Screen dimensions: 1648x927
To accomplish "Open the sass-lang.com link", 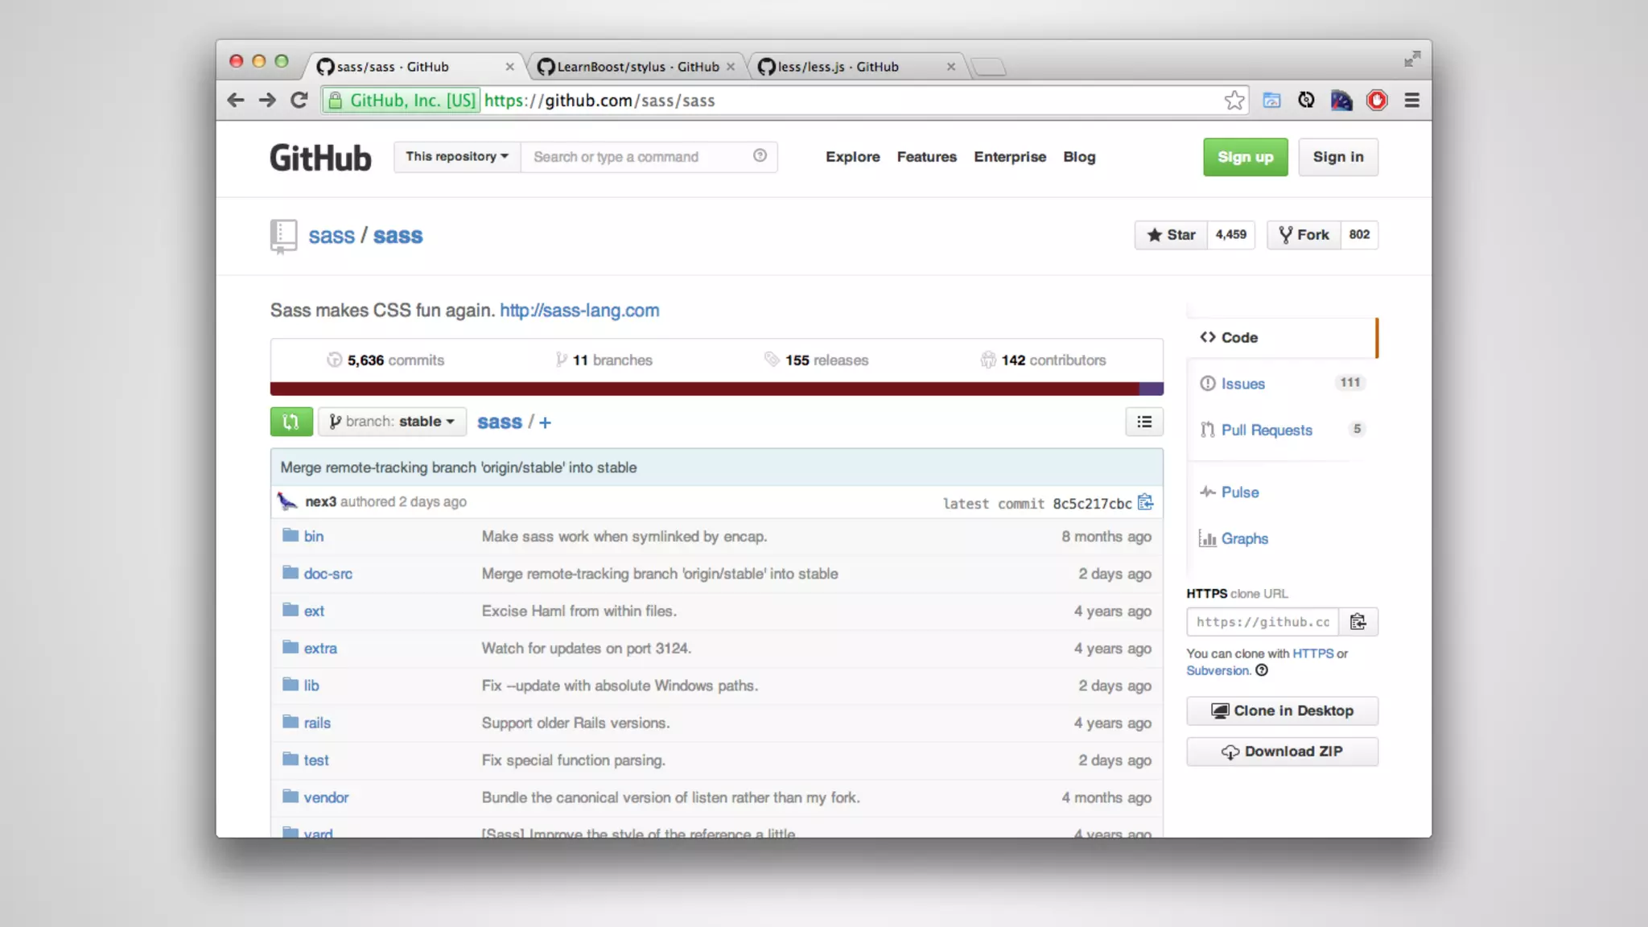I will (x=579, y=311).
